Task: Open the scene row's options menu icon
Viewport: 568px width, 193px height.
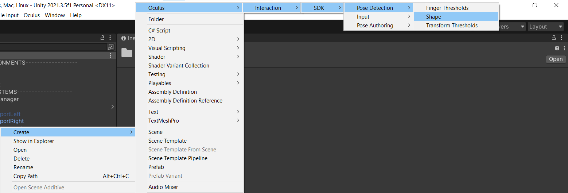Action: tap(110, 55)
